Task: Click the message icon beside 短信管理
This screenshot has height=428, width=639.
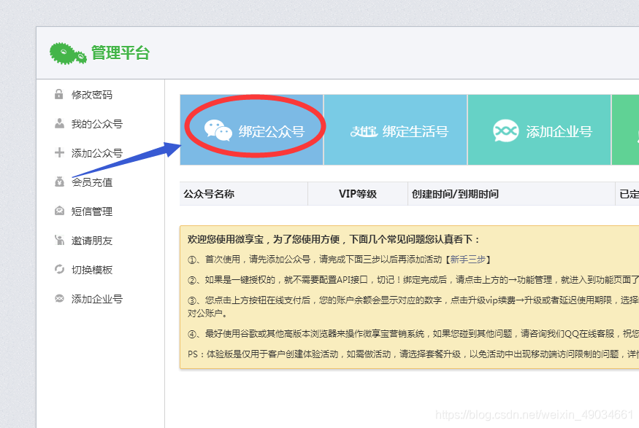Action: 58,211
